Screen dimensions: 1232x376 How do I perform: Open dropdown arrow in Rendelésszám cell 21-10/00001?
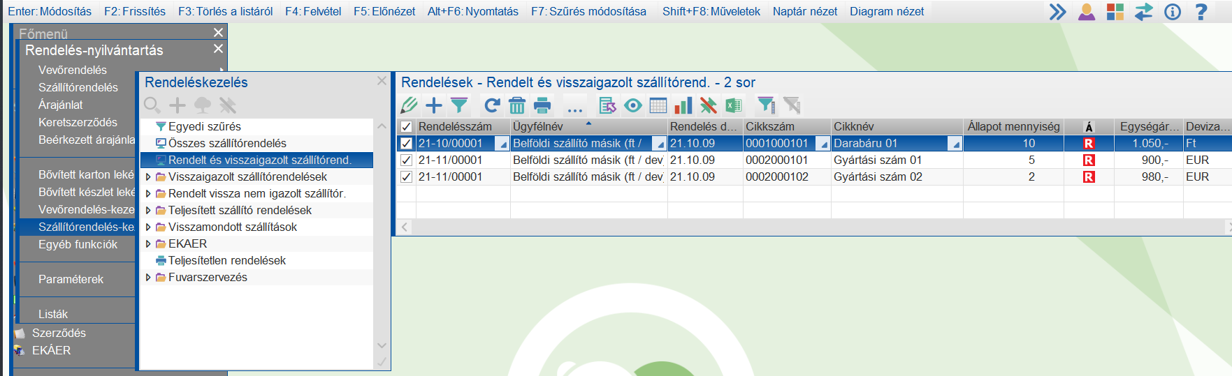click(x=502, y=144)
